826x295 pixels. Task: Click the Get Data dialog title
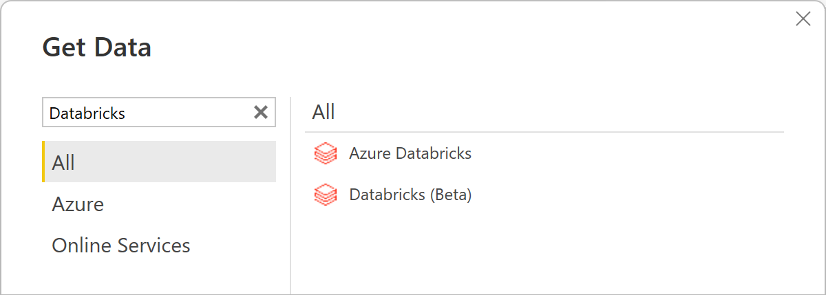click(x=97, y=47)
